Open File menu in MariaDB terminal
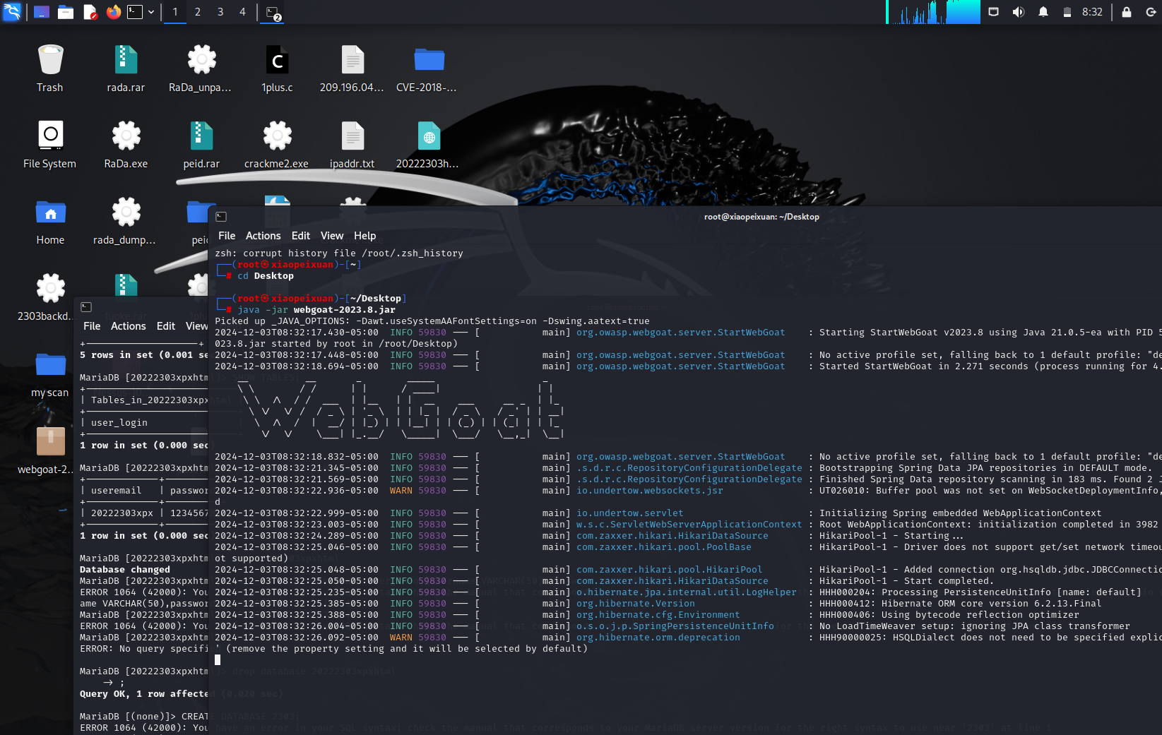 coord(92,326)
